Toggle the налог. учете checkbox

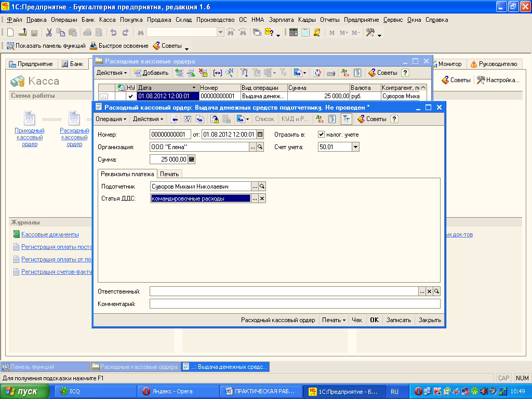[x=321, y=135]
